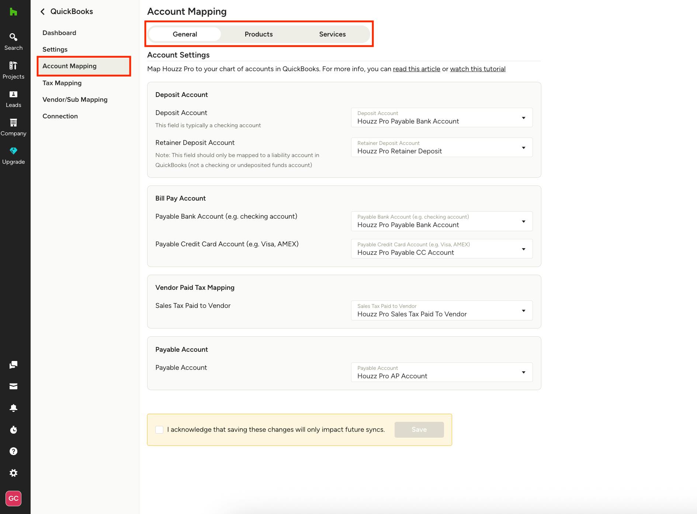Go to Leads in the sidebar
Viewport: 697px width, 514px height.
[13, 99]
